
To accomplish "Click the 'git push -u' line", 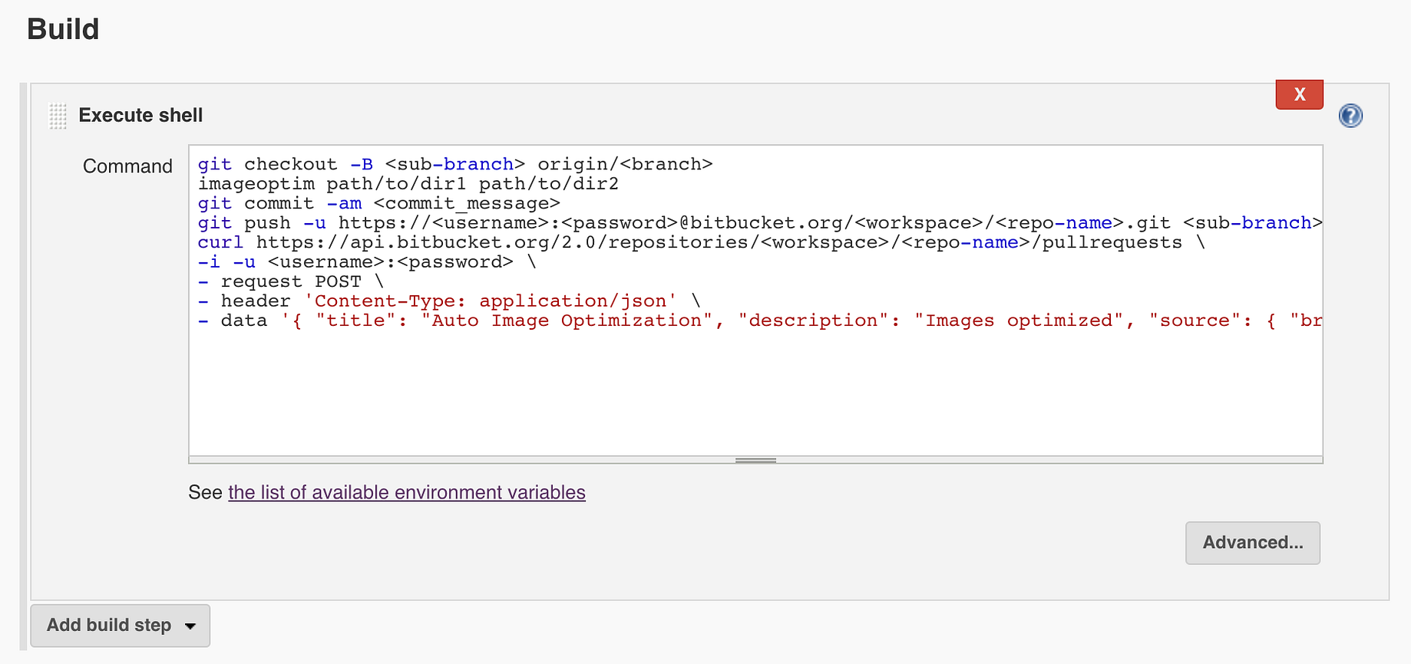I will coord(760,223).
